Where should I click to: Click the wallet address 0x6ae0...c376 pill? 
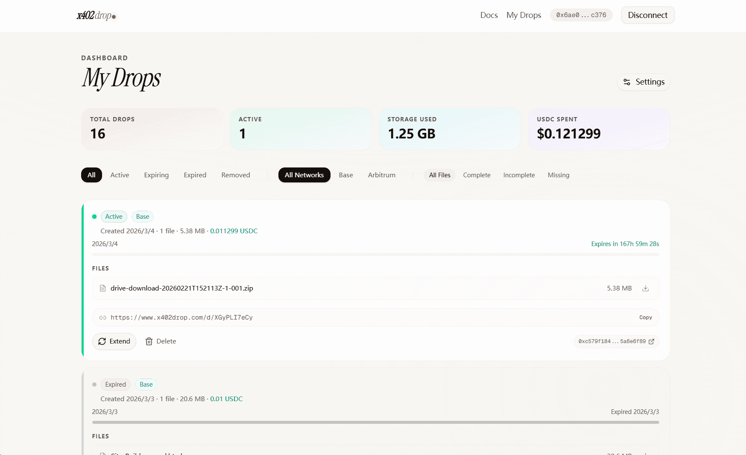click(x=581, y=15)
